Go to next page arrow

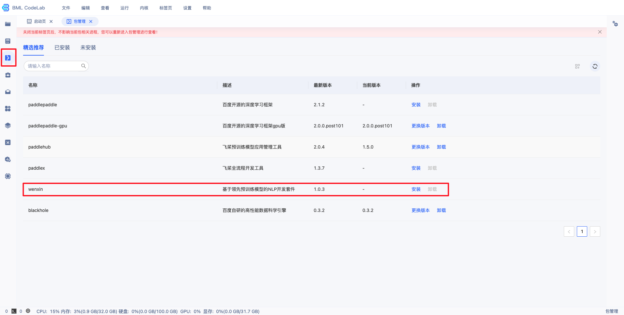tap(595, 231)
